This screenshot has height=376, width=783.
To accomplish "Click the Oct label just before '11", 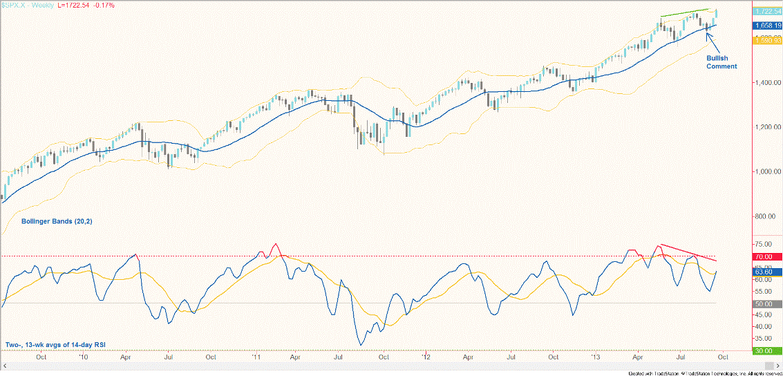I will tap(210, 357).
